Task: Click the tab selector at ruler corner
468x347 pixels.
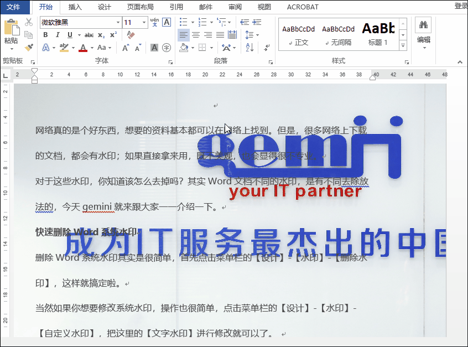Action: (6, 75)
